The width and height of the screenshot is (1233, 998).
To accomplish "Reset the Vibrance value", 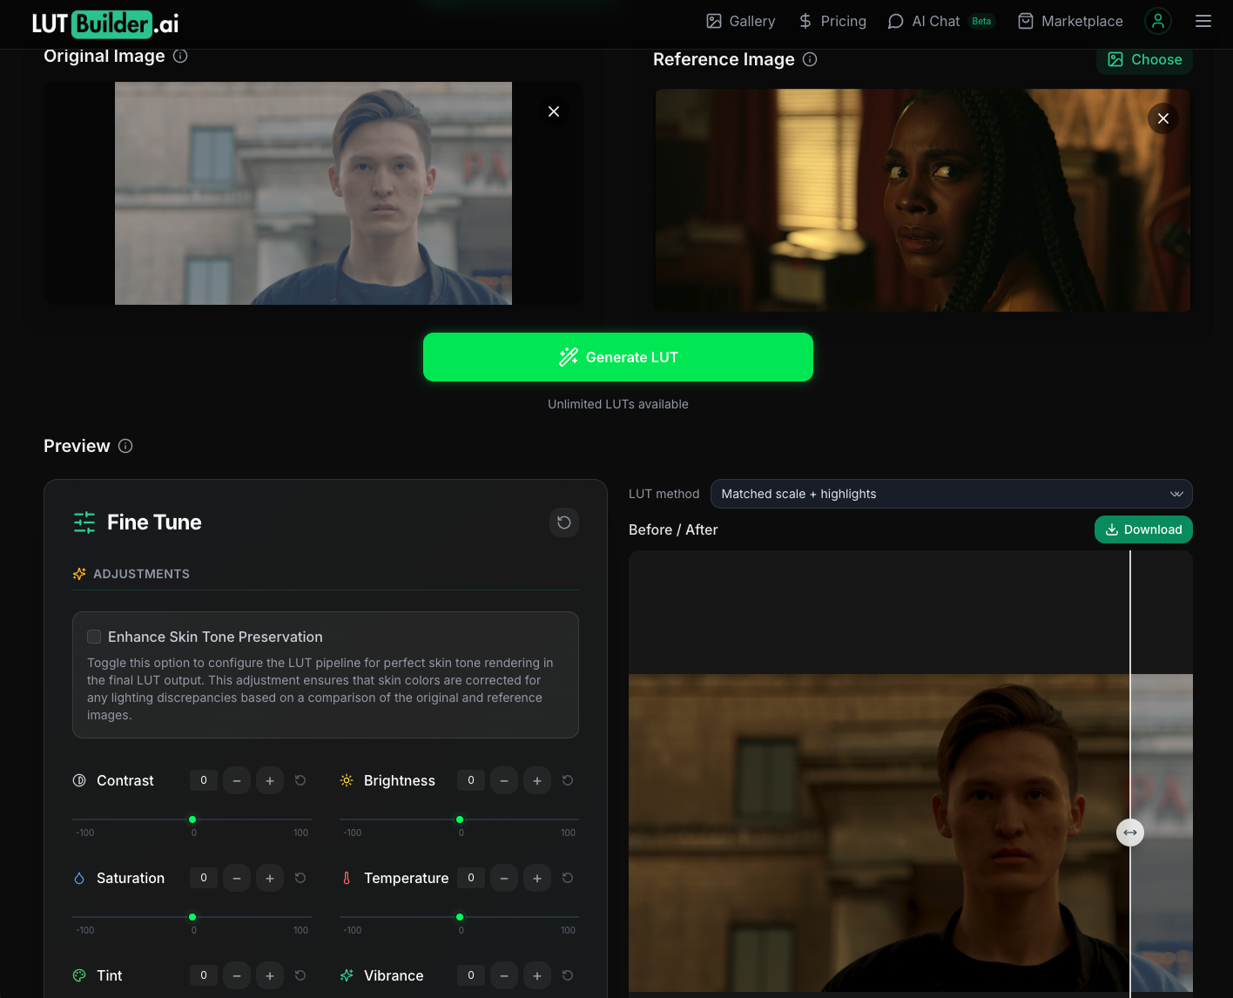I will (568, 975).
